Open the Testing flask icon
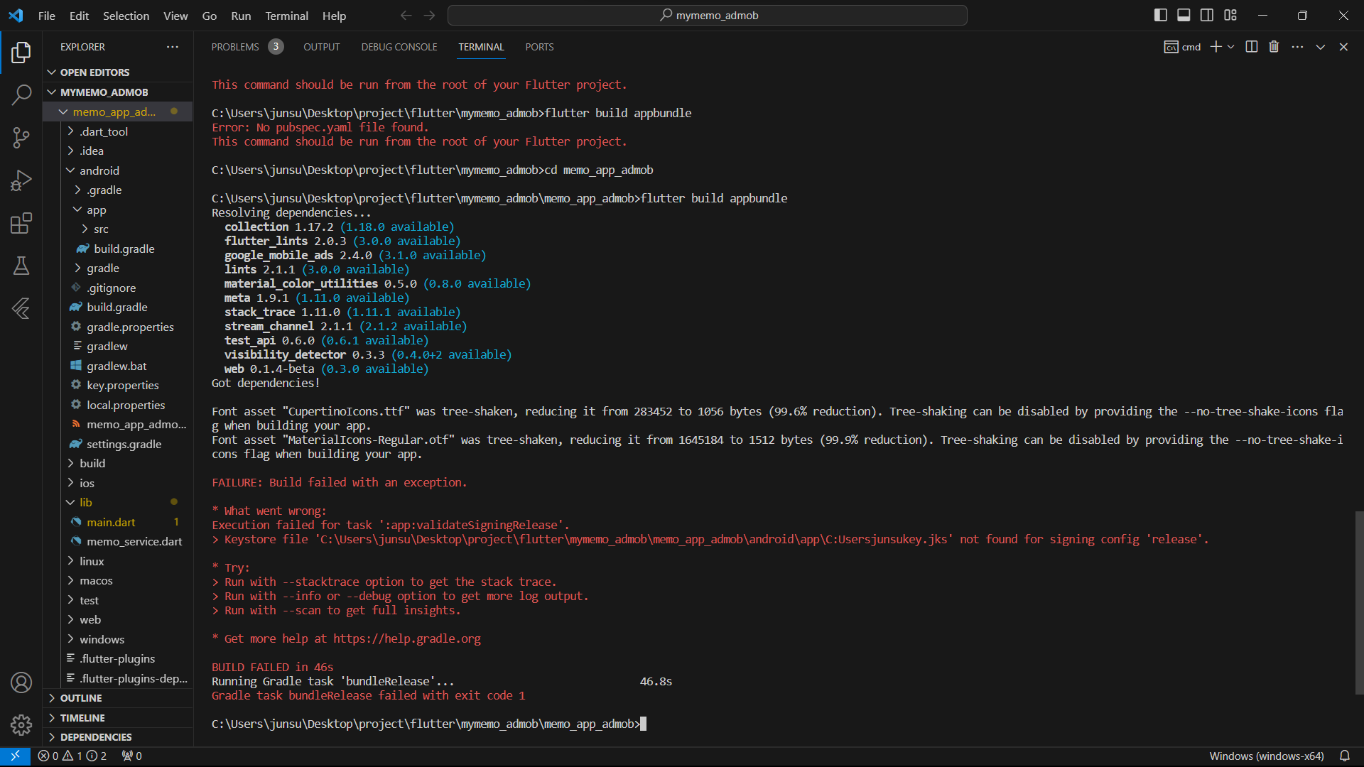The height and width of the screenshot is (767, 1364). tap(21, 266)
